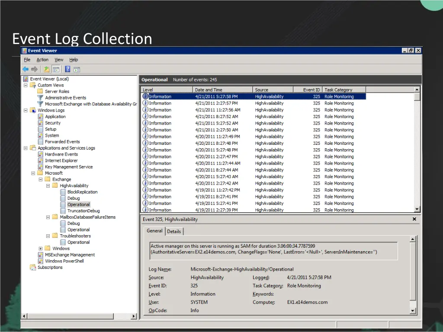
Task: Collapse the Custom Views node
Action: [26, 85]
